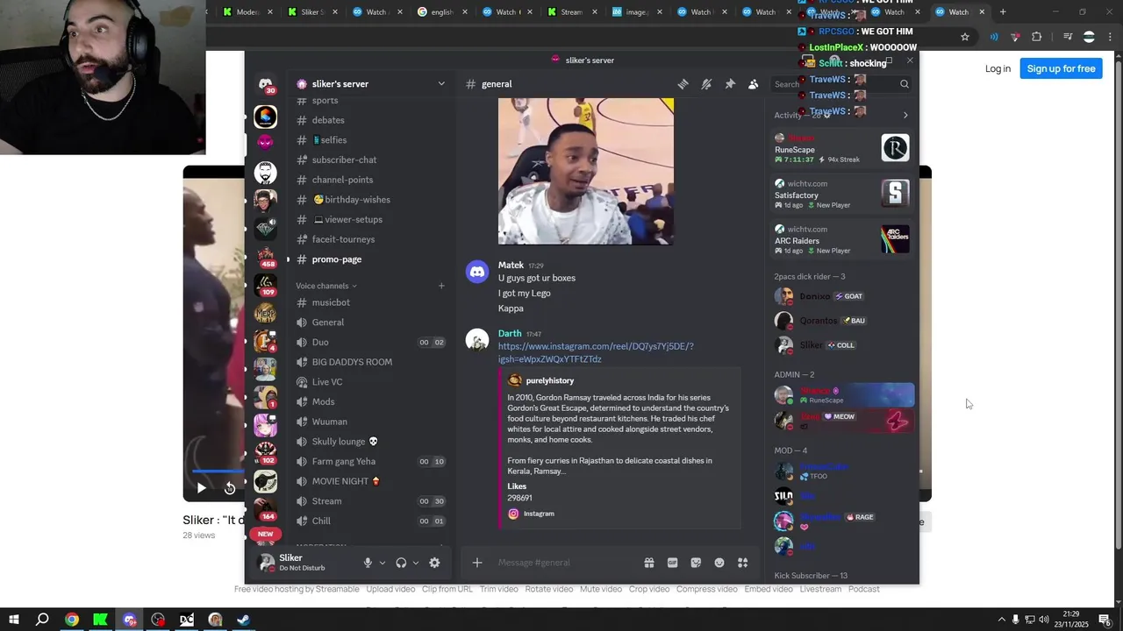Open notification settings bell icon in header
Screen dimensions: 1123x631
706,84
